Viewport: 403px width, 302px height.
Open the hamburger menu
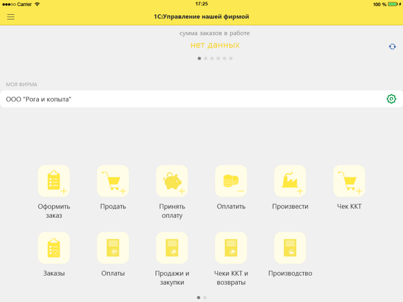[11, 17]
